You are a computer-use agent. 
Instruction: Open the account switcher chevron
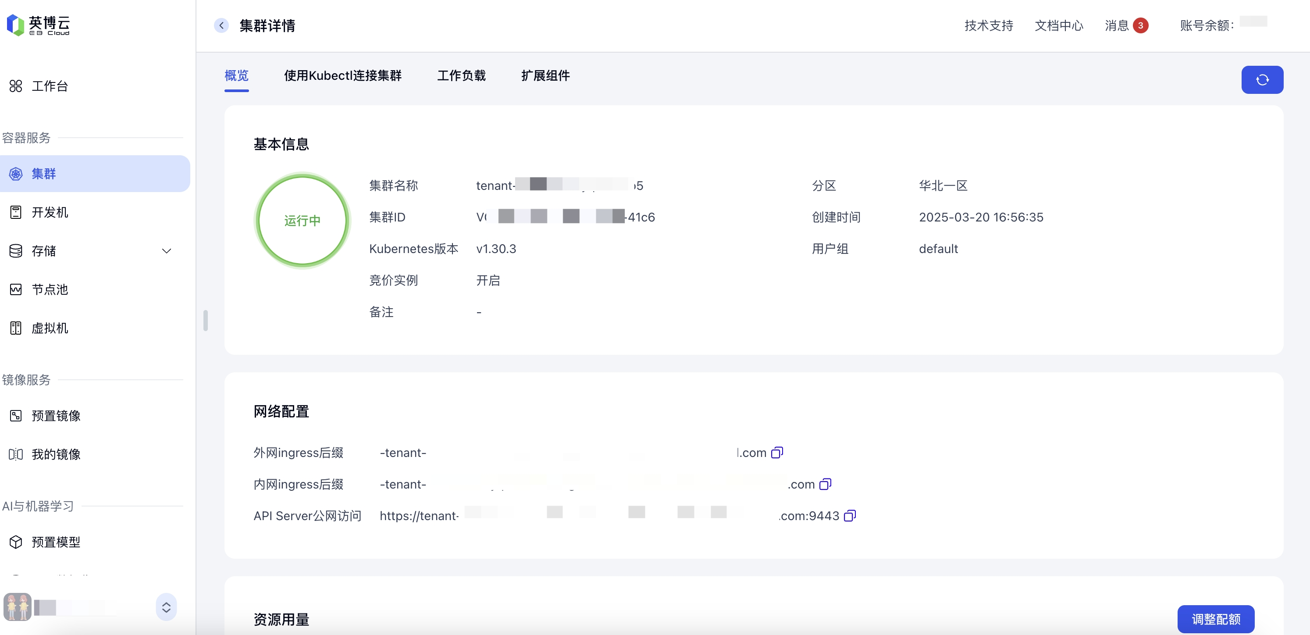(166, 607)
